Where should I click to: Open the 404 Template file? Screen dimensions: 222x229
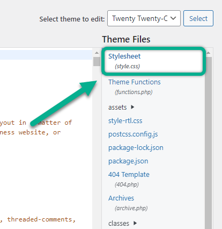point(129,179)
